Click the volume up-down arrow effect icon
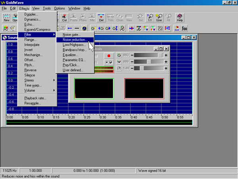 pyautogui.click(x=115, y=28)
